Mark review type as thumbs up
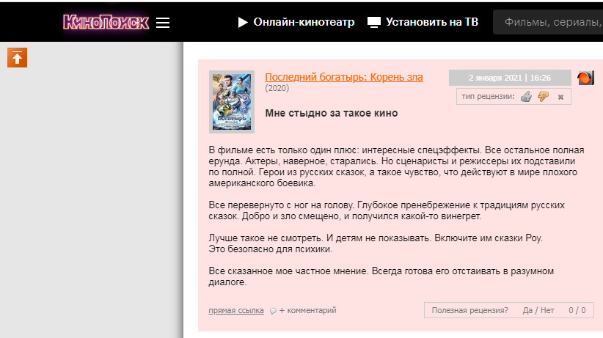 pyautogui.click(x=526, y=97)
